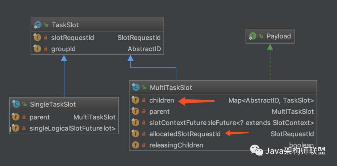Click the TaskSlot class icon

tap(38, 25)
